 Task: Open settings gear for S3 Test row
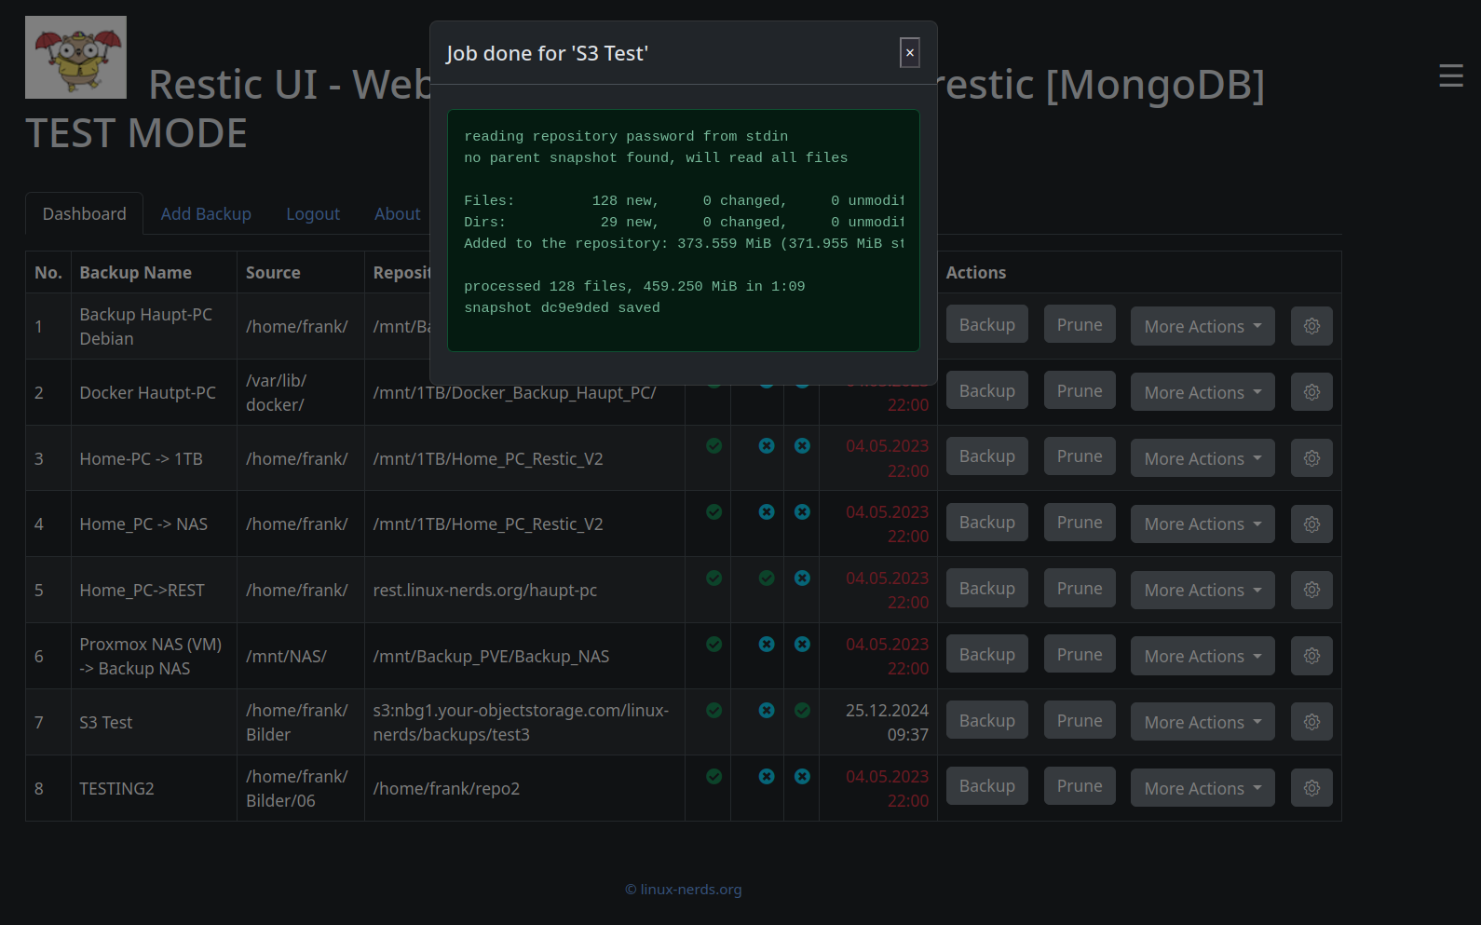[1311, 722]
